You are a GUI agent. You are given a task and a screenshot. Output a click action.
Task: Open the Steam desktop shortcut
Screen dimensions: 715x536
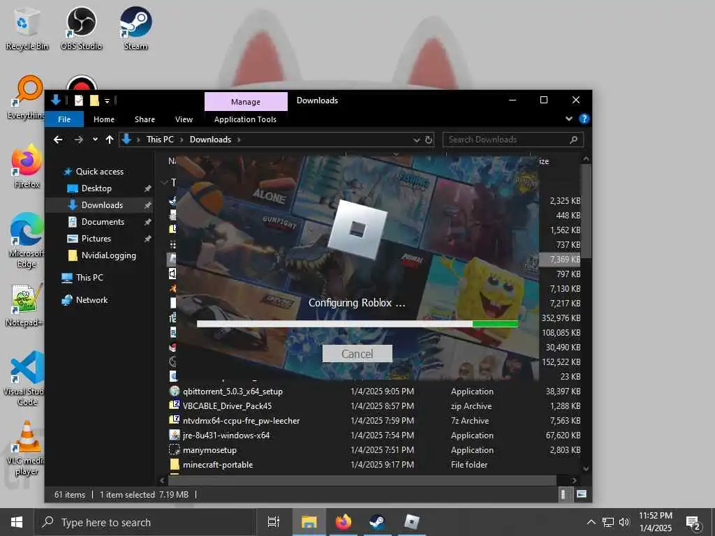[135, 28]
